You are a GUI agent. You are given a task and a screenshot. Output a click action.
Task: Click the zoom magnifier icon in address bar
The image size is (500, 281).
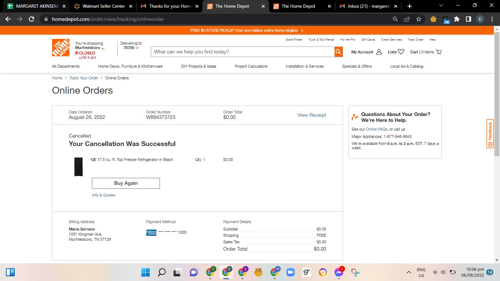point(395,19)
